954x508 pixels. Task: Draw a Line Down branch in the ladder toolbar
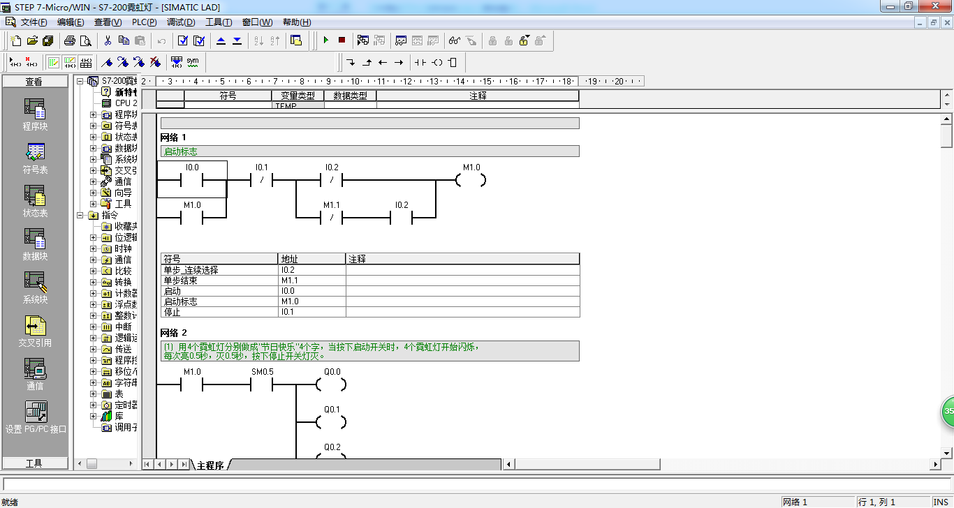coord(351,62)
